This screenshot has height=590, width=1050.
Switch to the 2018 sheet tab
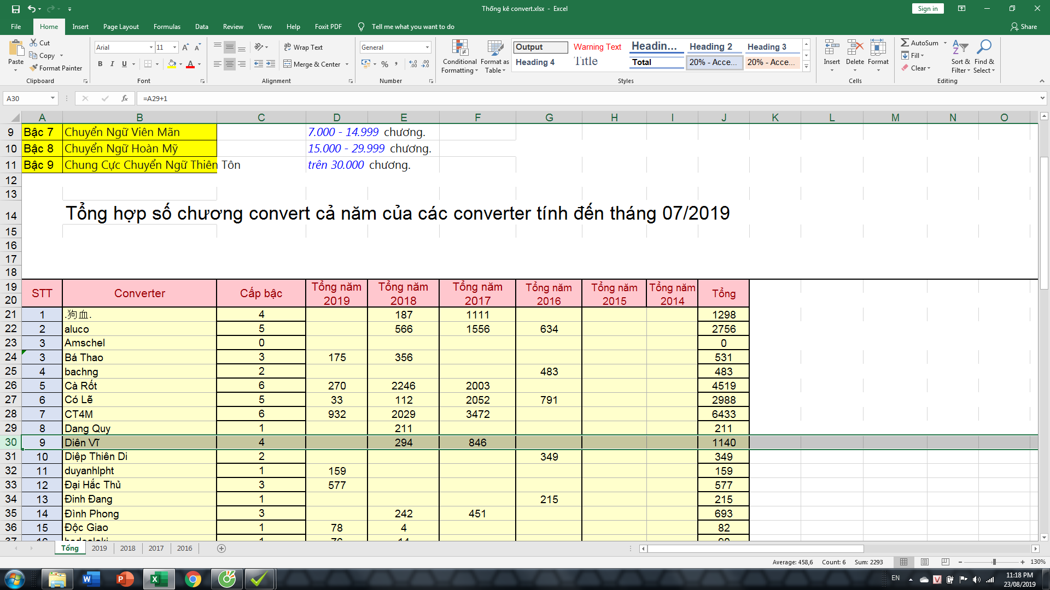(127, 548)
